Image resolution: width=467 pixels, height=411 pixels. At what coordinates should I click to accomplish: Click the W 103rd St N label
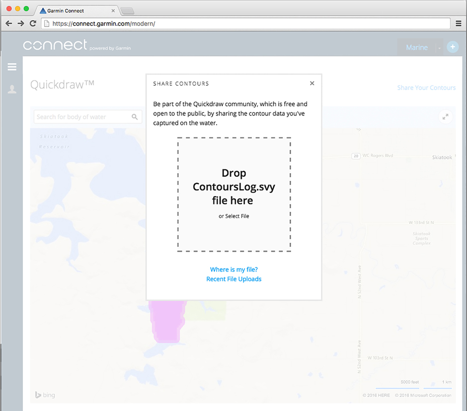[x=380, y=358]
